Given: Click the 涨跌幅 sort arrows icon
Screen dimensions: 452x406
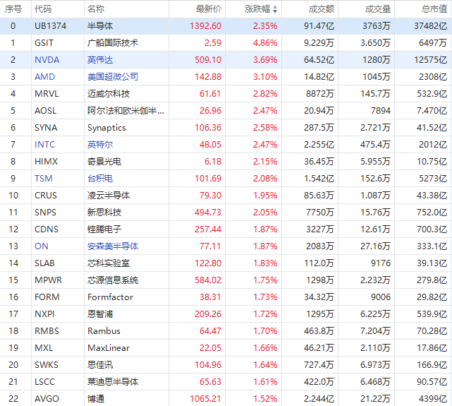Looking at the screenshot, I should click(276, 9).
